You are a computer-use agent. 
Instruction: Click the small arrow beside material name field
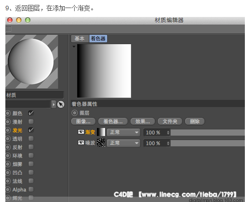tap(54, 104)
